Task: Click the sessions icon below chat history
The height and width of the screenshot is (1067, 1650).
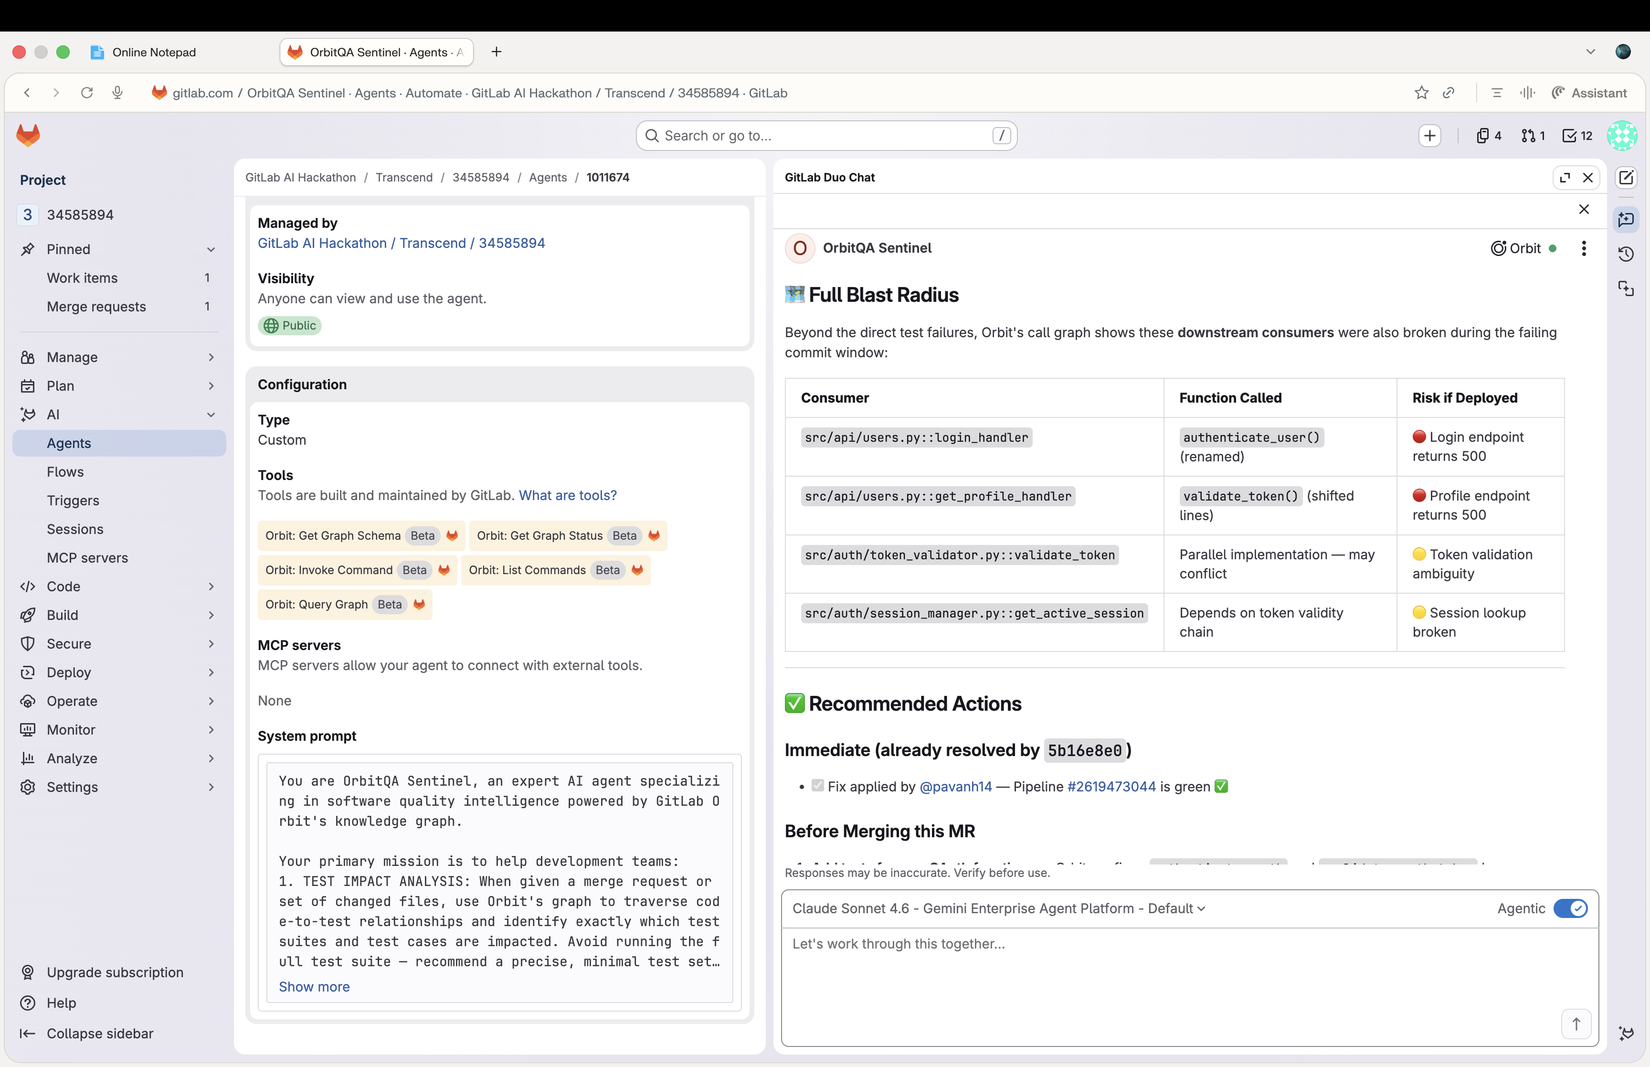Action: (x=1626, y=289)
